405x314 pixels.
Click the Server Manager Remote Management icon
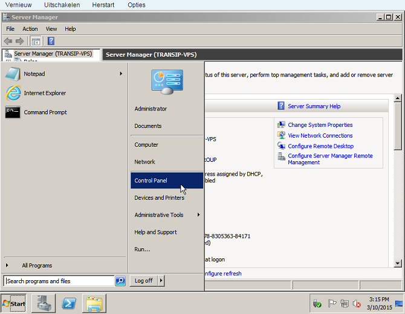(x=281, y=156)
